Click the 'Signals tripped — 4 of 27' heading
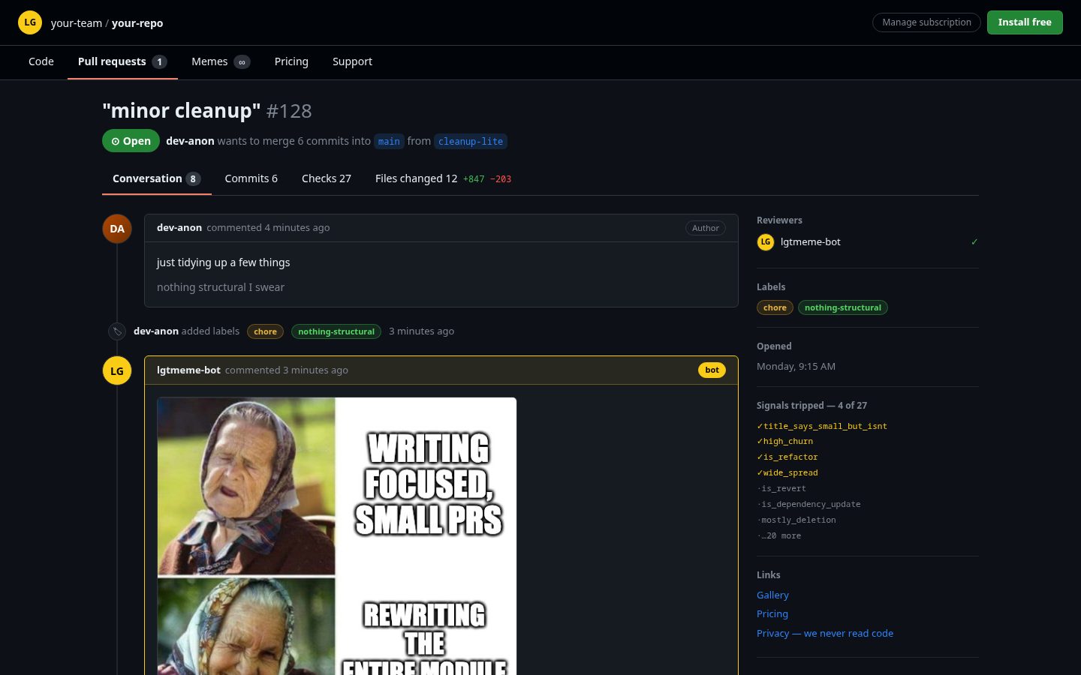 pyautogui.click(x=812, y=405)
